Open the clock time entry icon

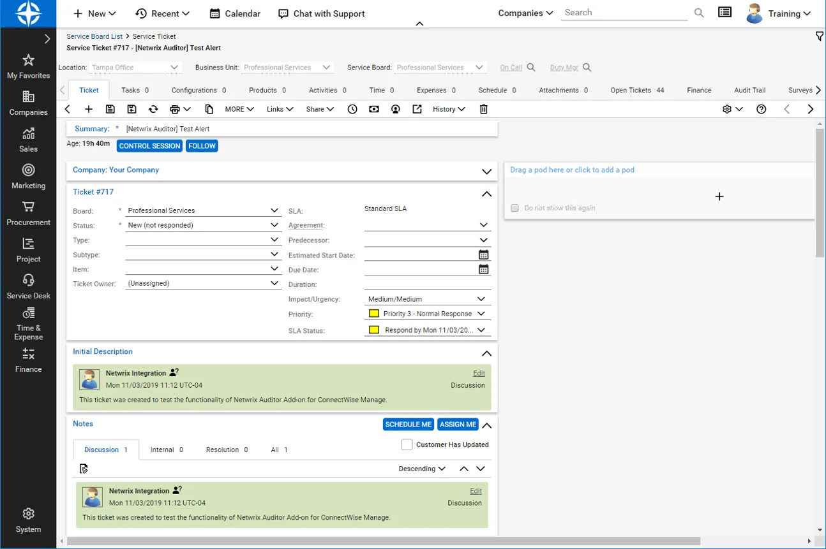click(352, 109)
